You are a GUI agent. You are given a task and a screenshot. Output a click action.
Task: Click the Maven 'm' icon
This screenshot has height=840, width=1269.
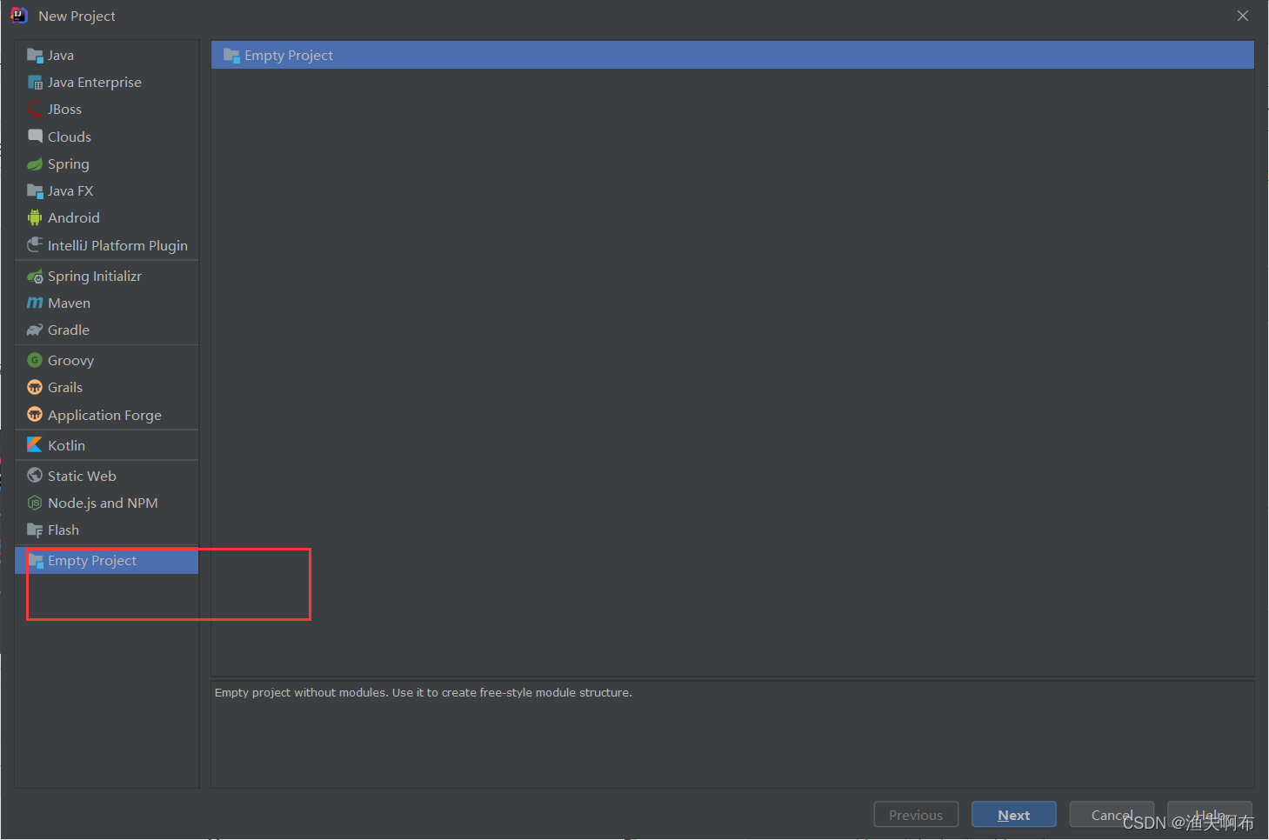pyautogui.click(x=35, y=303)
